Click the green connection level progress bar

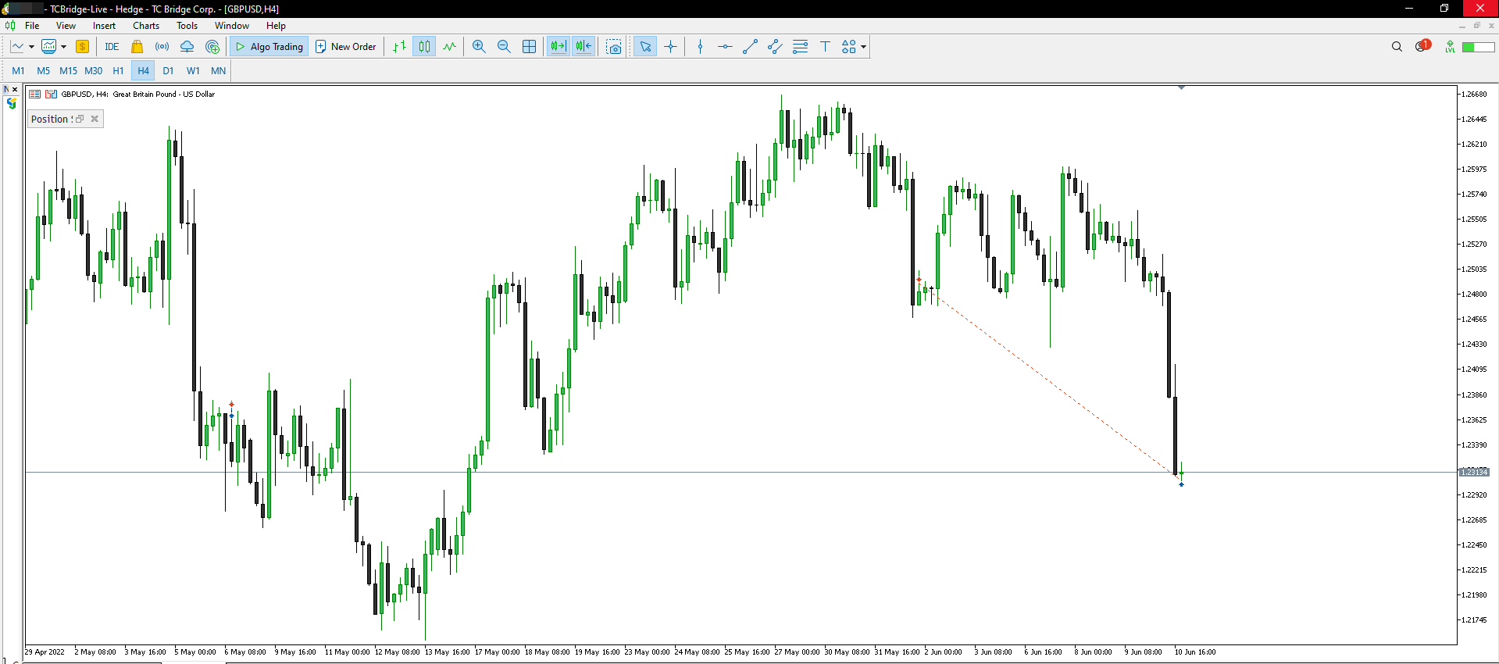[x=1479, y=47]
